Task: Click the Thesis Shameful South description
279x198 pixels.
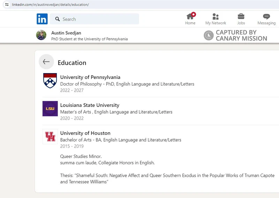Action: [167, 179]
